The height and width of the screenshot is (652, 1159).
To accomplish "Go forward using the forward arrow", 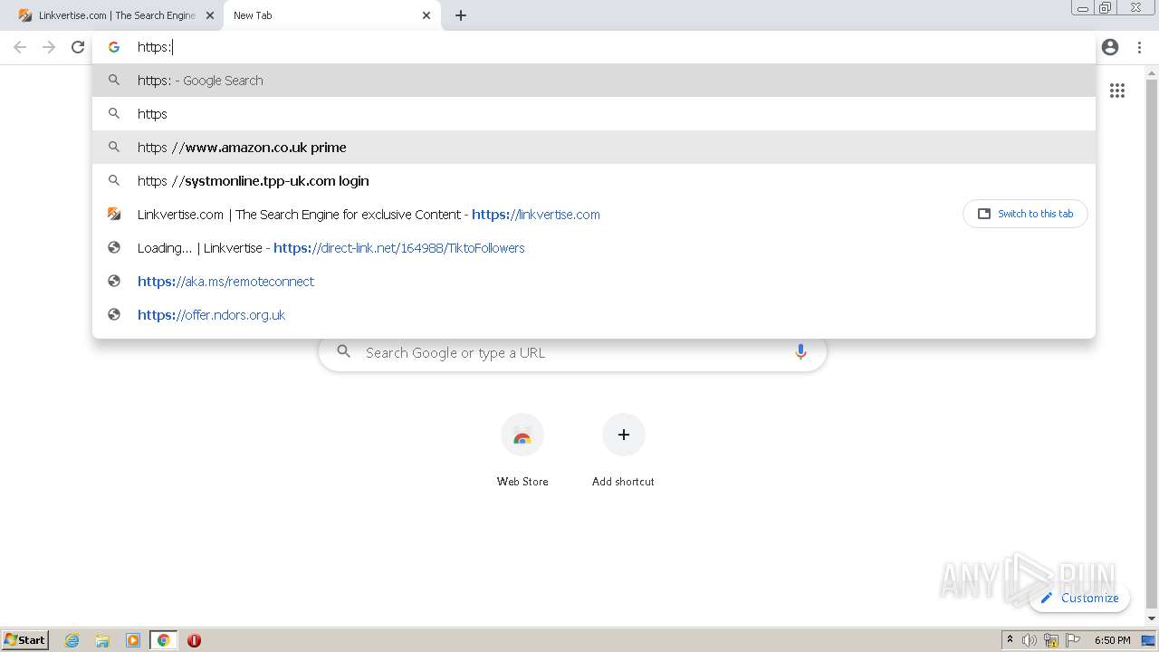I will tap(49, 47).
